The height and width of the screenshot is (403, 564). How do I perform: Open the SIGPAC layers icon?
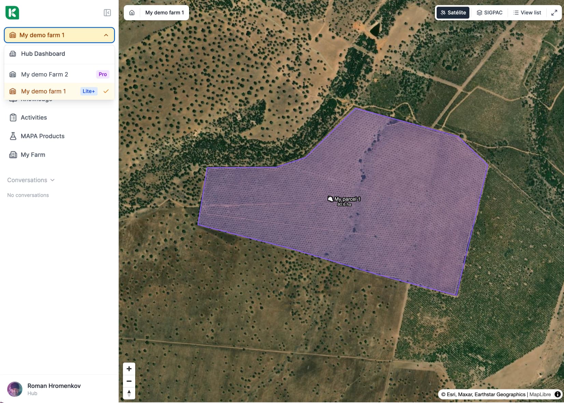pos(479,12)
